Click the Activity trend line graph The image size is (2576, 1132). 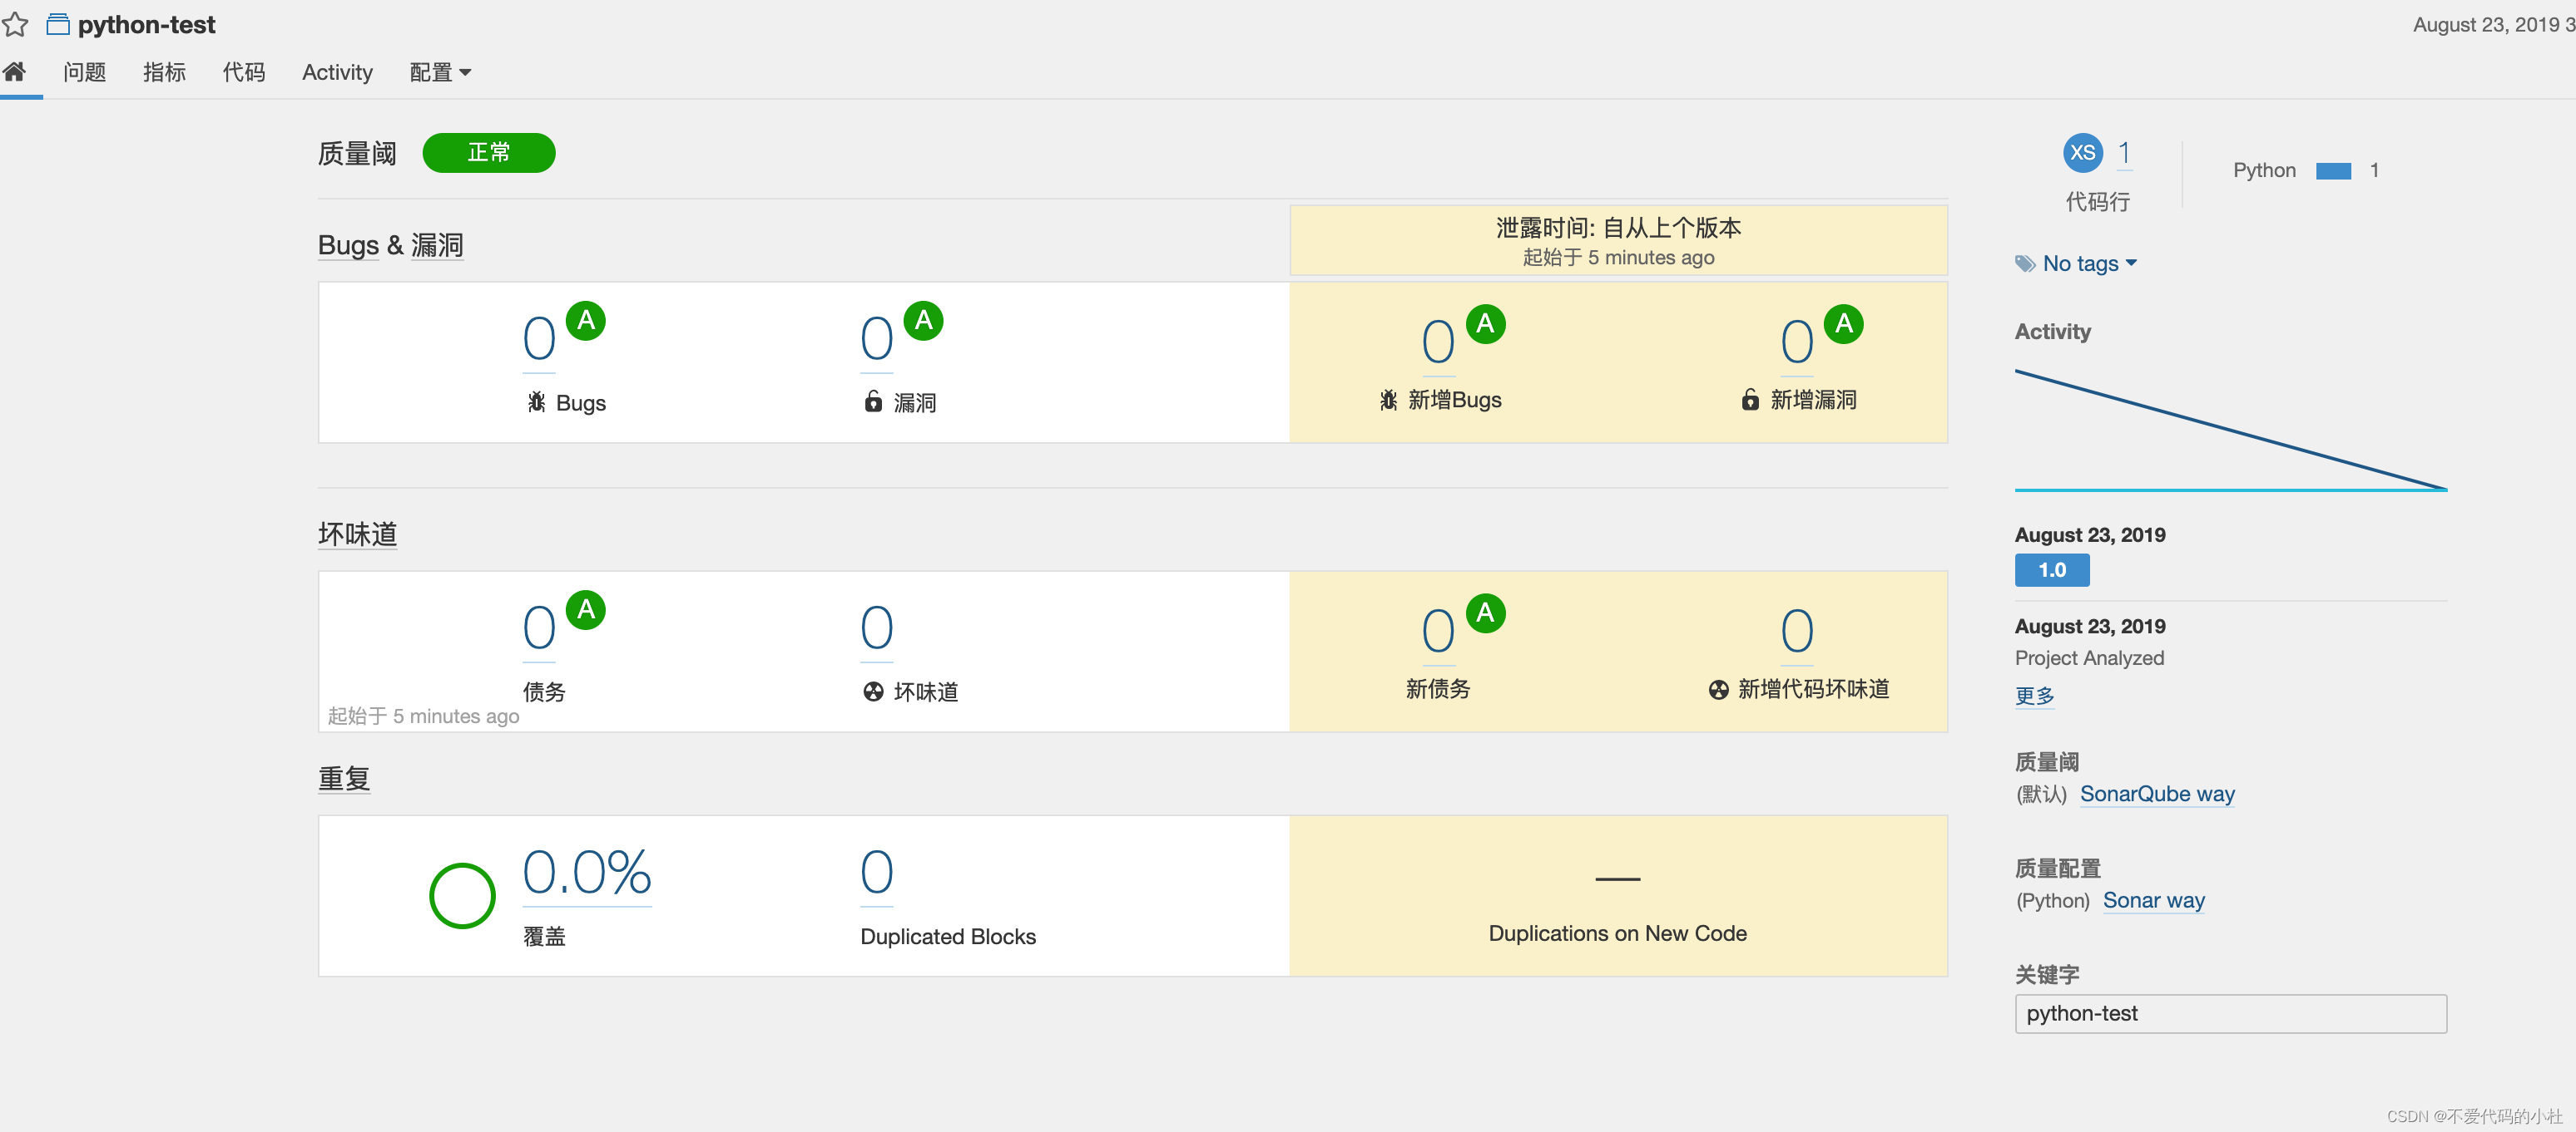click(x=2231, y=431)
